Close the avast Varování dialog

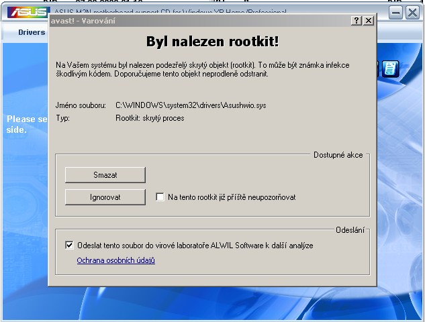tap(369, 21)
